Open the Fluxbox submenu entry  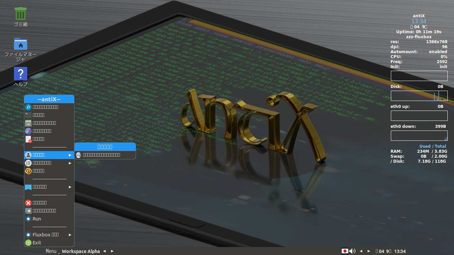(x=49, y=234)
